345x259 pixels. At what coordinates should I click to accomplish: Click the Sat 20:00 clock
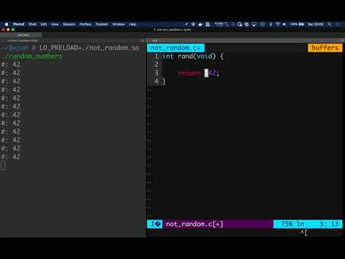click(x=316, y=24)
